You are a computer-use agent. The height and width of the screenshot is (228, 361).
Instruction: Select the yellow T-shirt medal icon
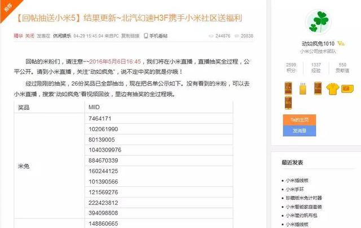332,89
